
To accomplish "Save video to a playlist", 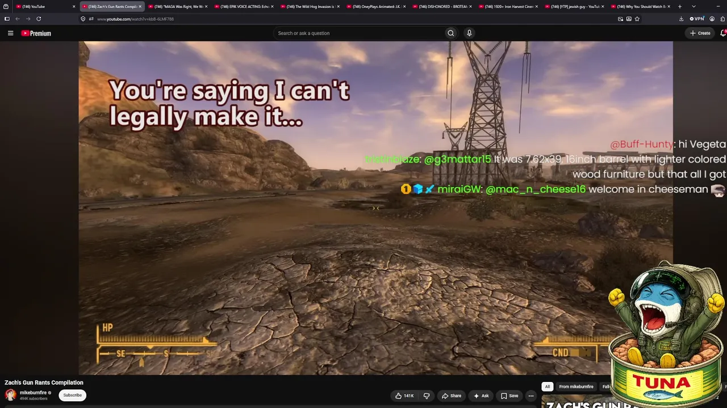I will [x=509, y=396].
